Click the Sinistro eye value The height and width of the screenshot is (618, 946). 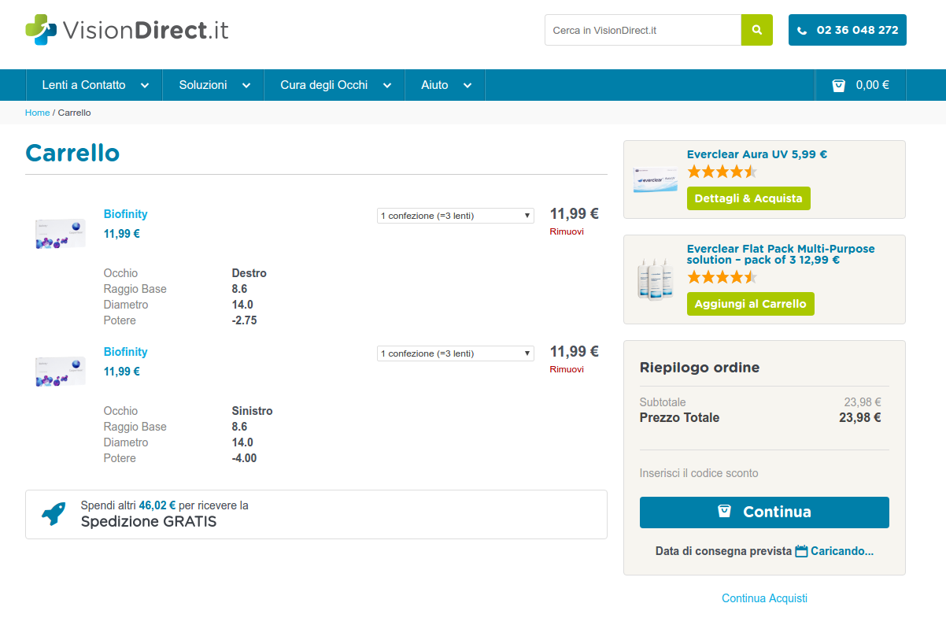coord(253,411)
